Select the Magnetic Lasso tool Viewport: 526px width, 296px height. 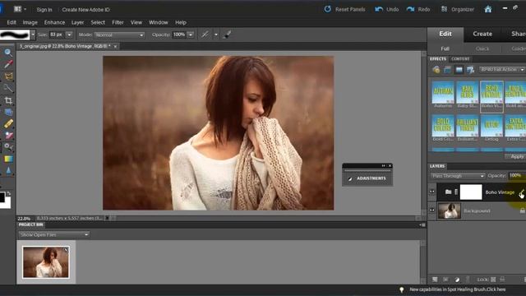(x=8, y=76)
